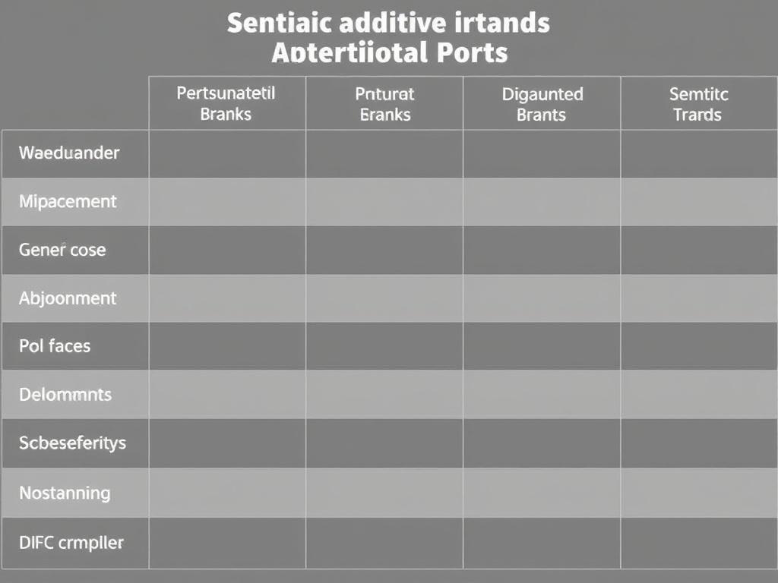This screenshot has height=583, width=778.
Task: Click the "Gener cose" row label
Action: point(62,250)
